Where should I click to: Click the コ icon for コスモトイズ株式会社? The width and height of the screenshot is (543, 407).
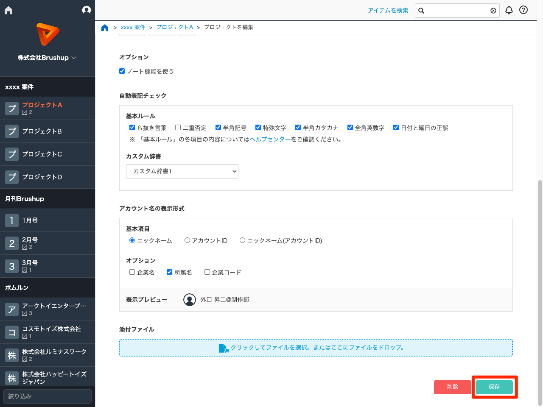click(12, 332)
